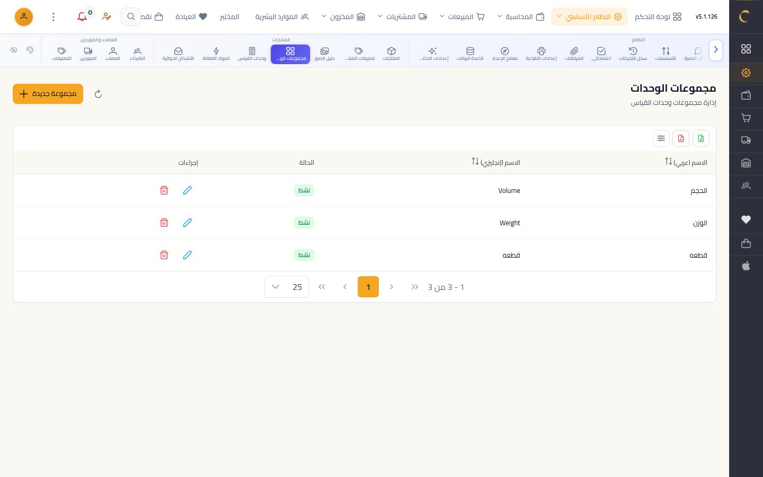
Task: Edit the Volume unit group row
Action: coord(188,190)
